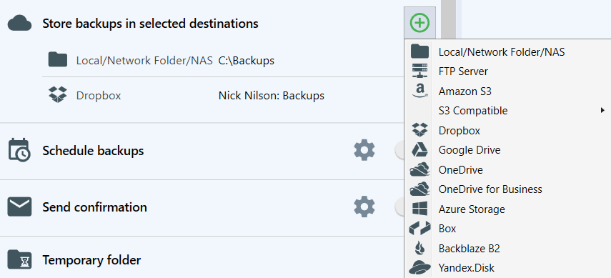Click the Temporary folder section heading
The image size is (611, 278).
pyautogui.click(x=91, y=259)
